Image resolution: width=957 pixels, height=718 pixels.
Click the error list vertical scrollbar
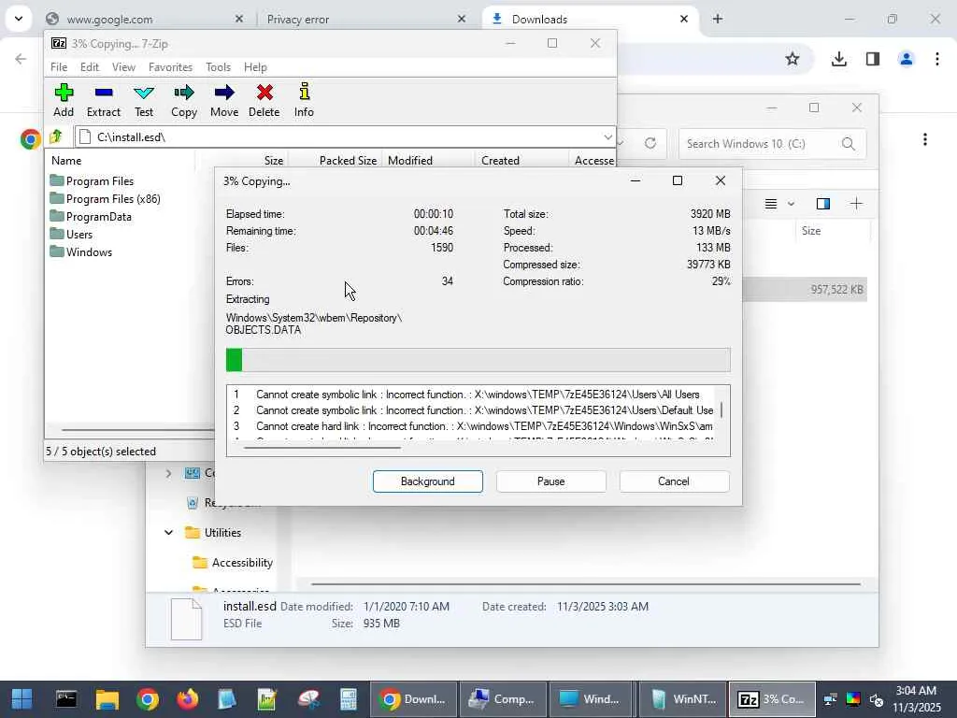[722, 409]
